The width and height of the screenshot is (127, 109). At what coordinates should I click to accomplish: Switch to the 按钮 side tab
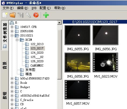coord(5,96)
